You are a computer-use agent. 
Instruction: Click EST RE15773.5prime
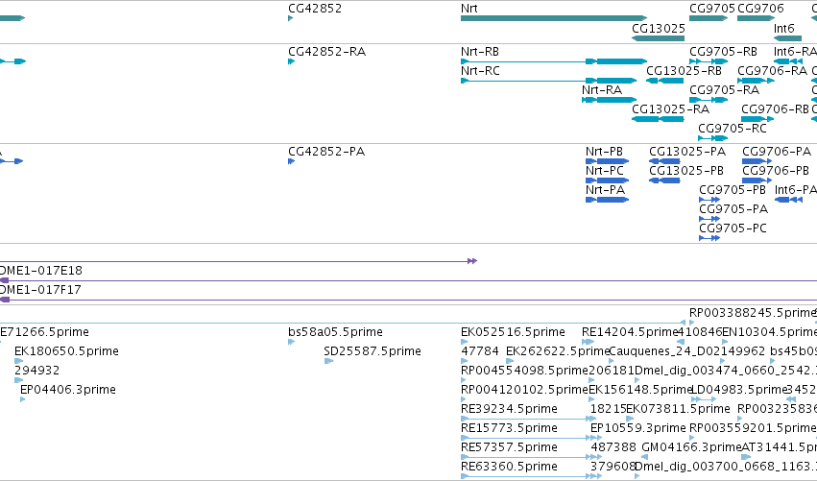(x=509, y=429)
